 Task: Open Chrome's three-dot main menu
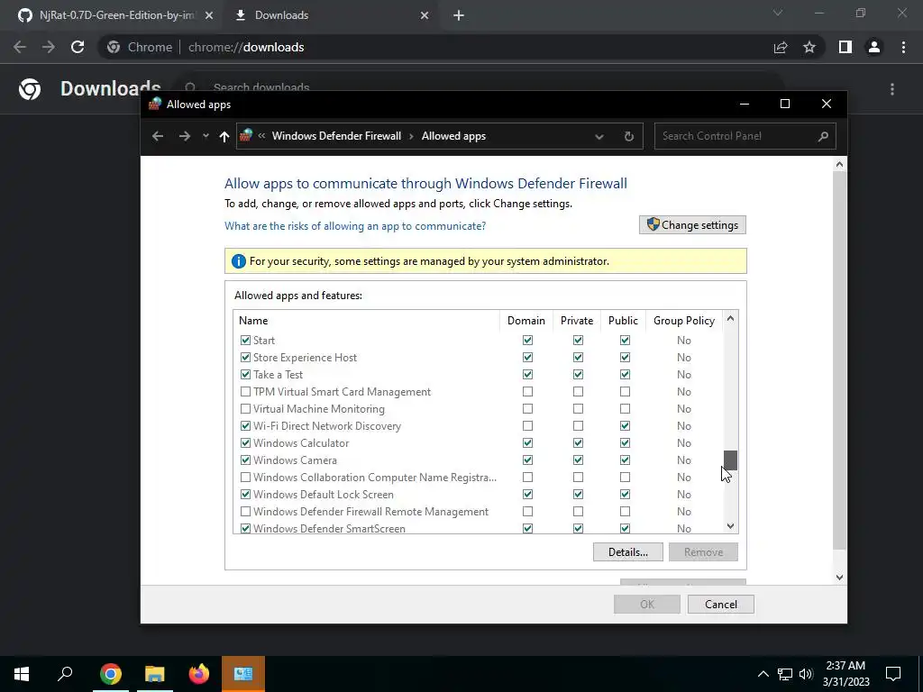[x=903, y=47]
